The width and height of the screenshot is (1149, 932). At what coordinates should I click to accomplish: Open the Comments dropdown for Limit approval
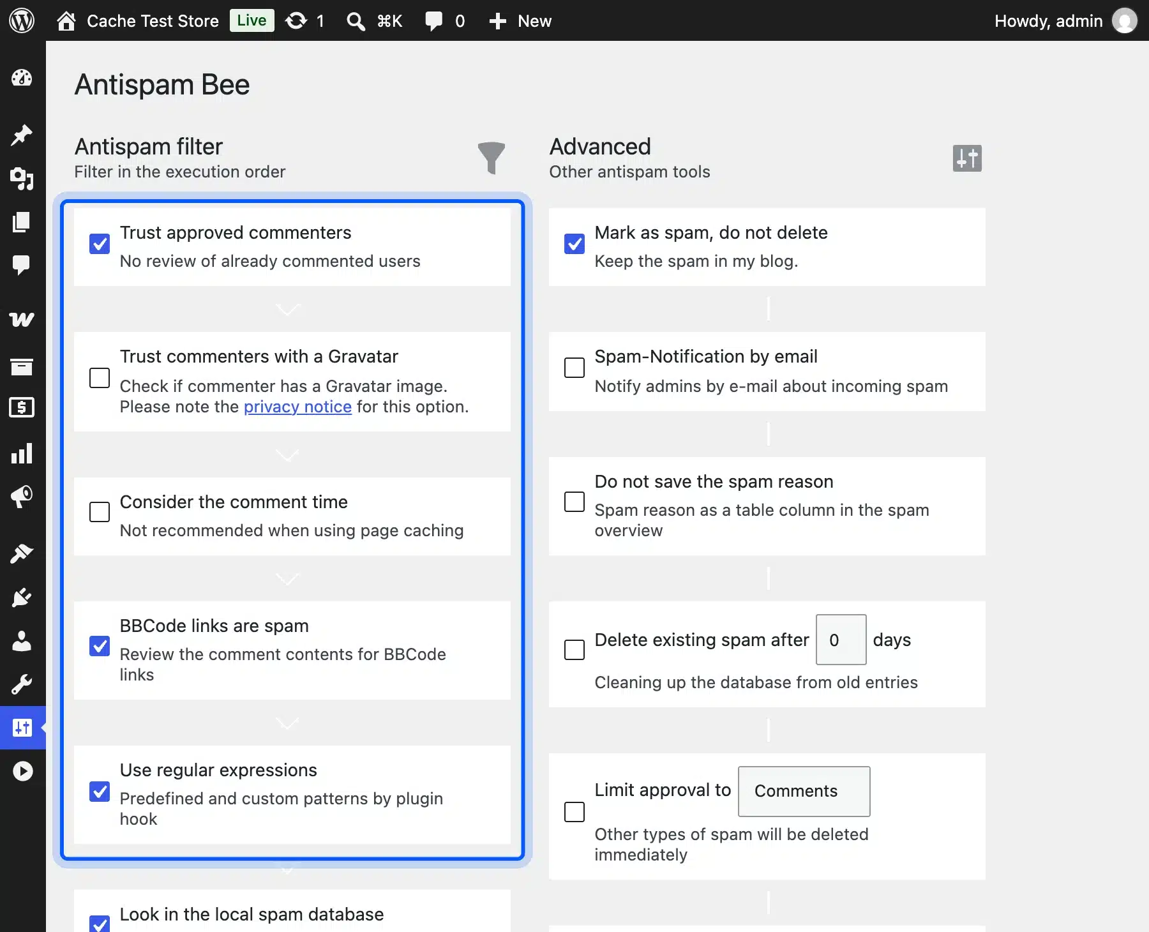804,792
